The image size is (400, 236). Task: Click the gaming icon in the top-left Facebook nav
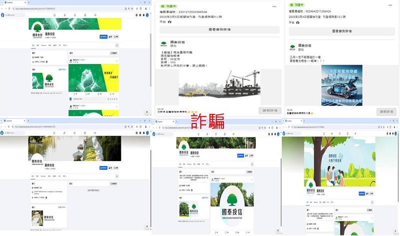tap(95, 15)
